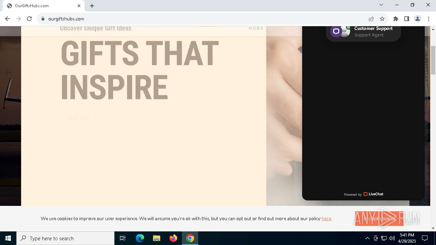View site information via the lock icon

coord(43,19)
